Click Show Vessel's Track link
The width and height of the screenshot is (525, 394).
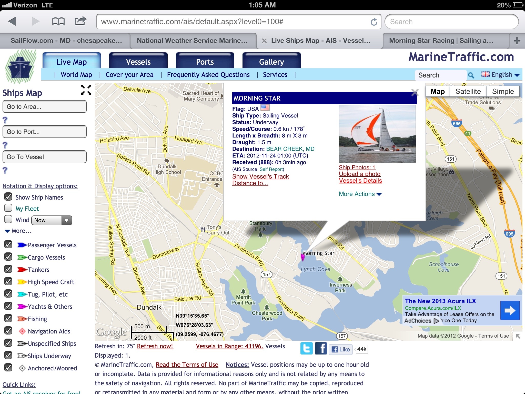click(260, 176)
